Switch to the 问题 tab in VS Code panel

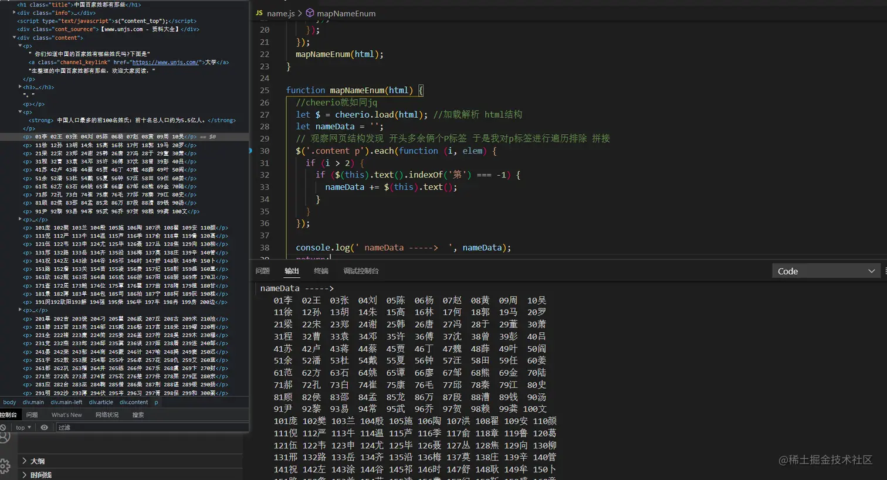pyautogui.click(x=263, y=271)
